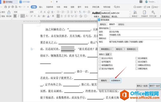Open the Special Format(E) dropdown

point(132,49)
